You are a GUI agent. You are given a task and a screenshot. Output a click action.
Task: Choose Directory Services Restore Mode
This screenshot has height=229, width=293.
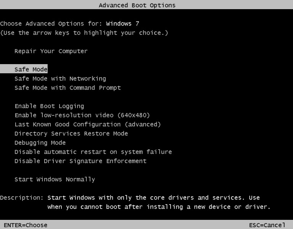(71, 134)
